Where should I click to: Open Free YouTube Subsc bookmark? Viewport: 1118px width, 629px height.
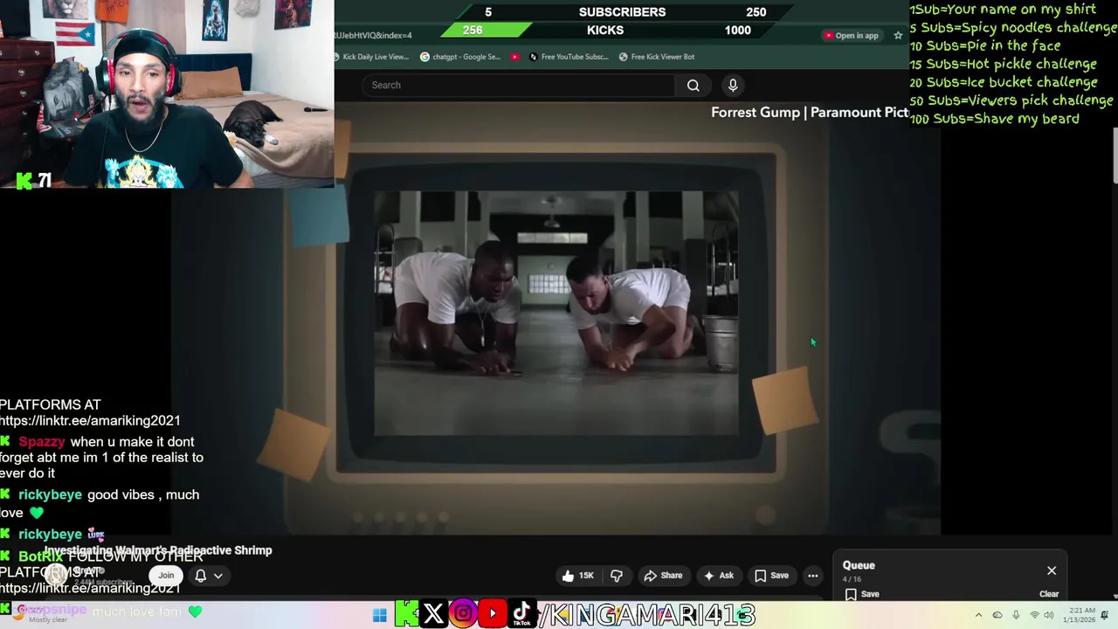point(569,57)
